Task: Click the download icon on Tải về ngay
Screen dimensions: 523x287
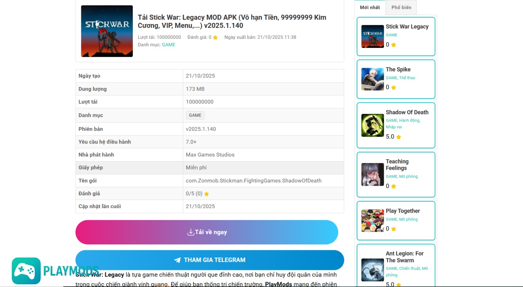Action: [x=190, y=232]
